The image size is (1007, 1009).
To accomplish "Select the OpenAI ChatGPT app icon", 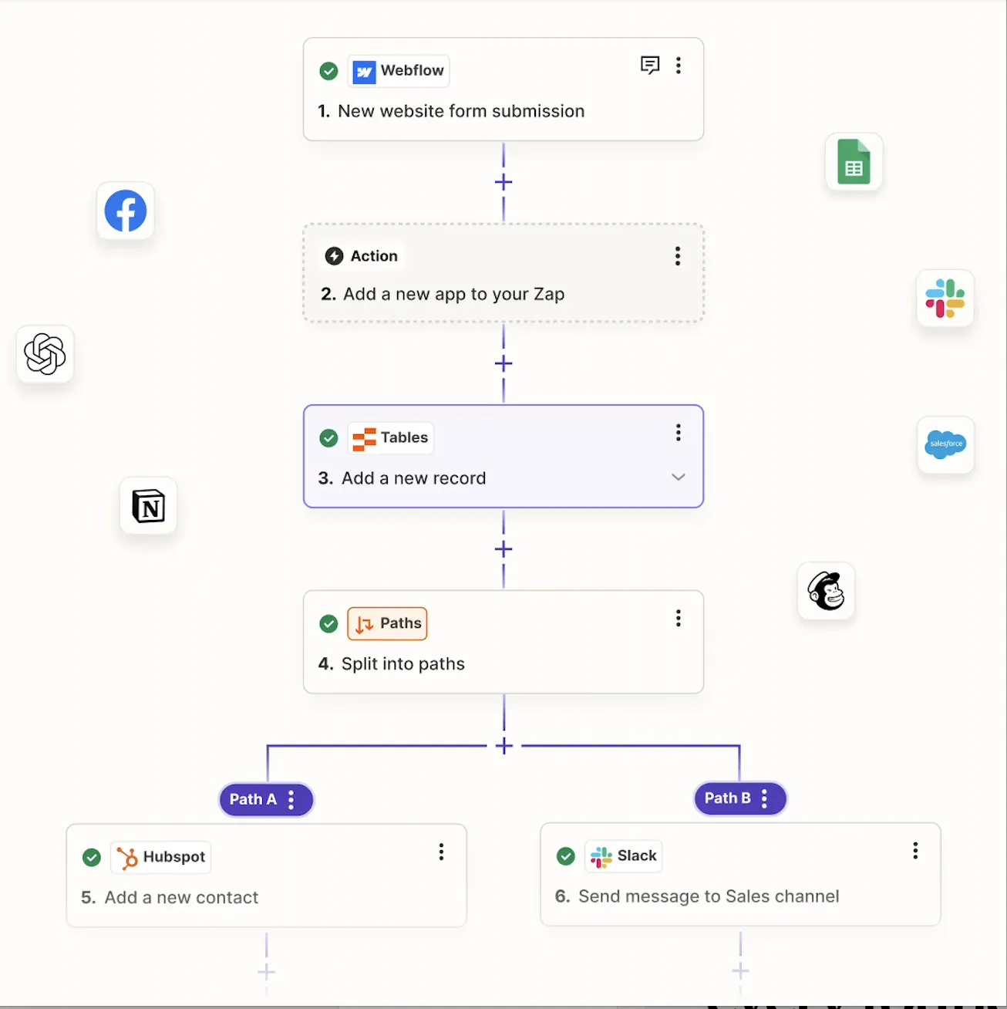I will point(45,354).
